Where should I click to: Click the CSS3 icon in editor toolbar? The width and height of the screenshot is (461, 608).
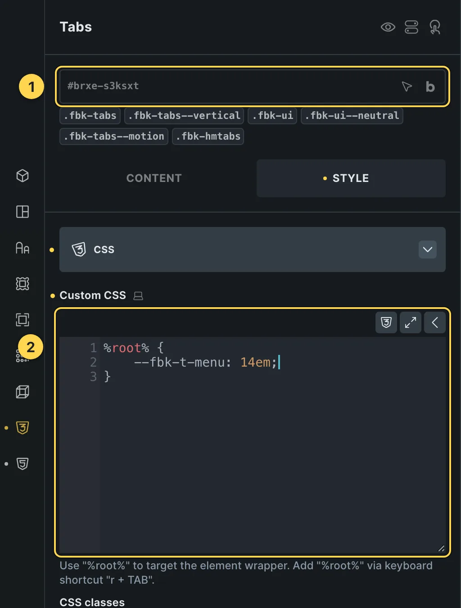point(386,322)
